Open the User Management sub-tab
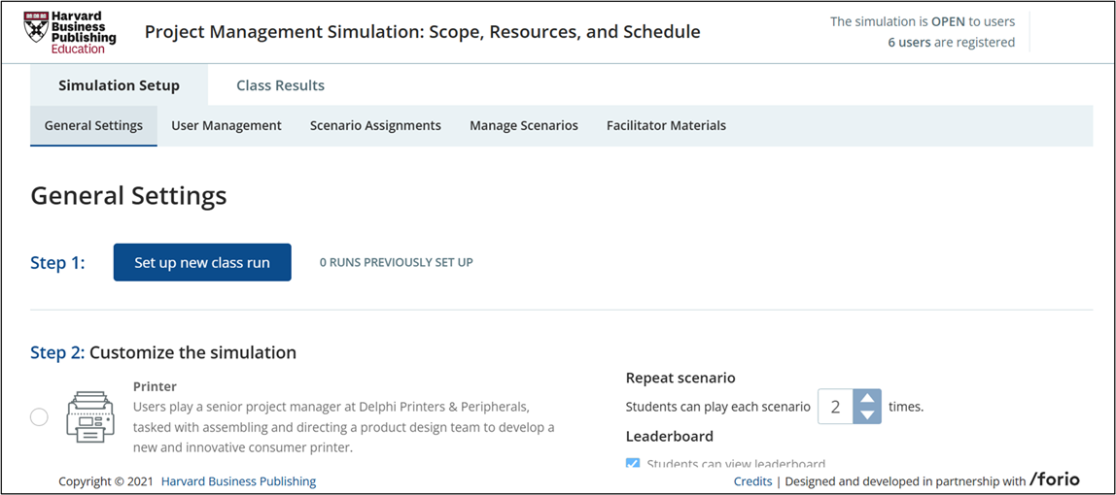This screenshot has height=495, width=1116. coord(227,125)
